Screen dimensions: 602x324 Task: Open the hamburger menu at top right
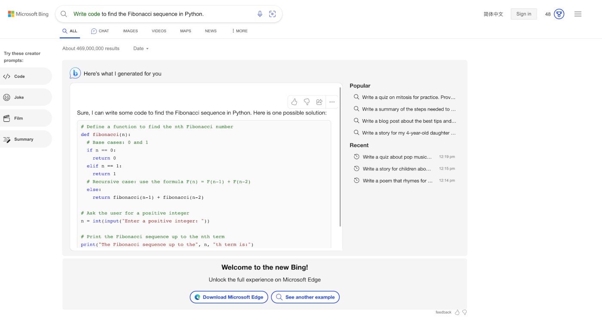pos(578,14)
